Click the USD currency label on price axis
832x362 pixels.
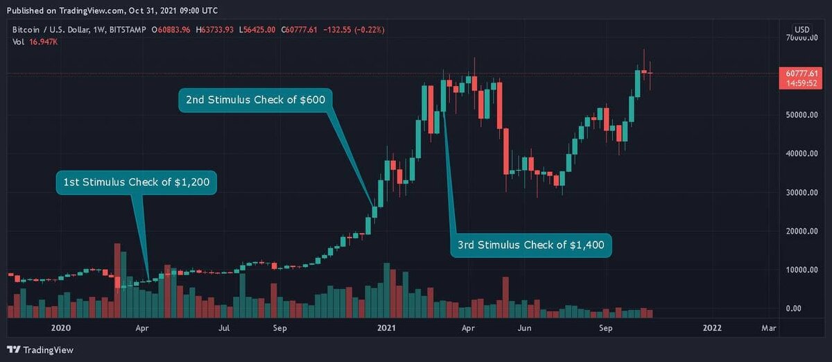[801, 30]
